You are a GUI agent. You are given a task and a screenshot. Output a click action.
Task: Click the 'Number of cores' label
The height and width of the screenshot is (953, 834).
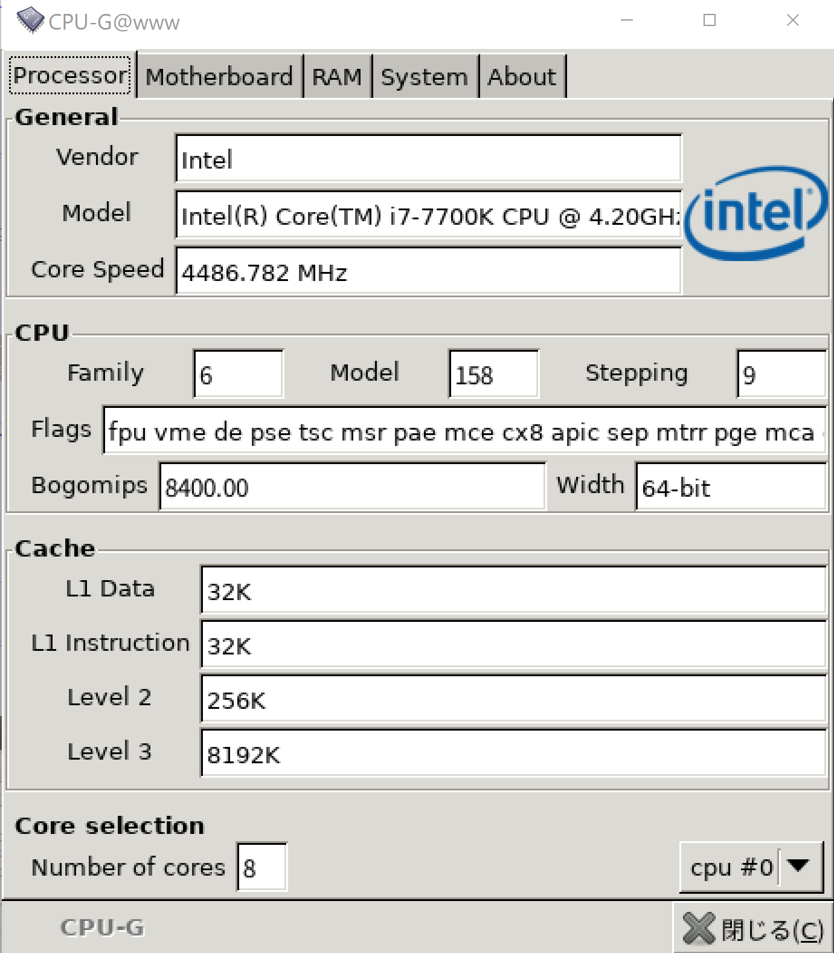(128, 867)
